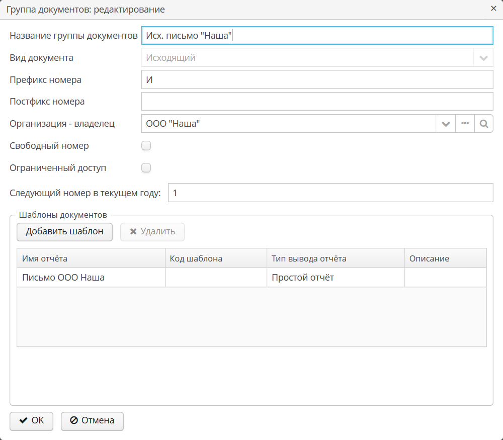Sort by the 'Имя отчёта' column header
This screenshot has width=503, height=440.
[x=91, y=258]
